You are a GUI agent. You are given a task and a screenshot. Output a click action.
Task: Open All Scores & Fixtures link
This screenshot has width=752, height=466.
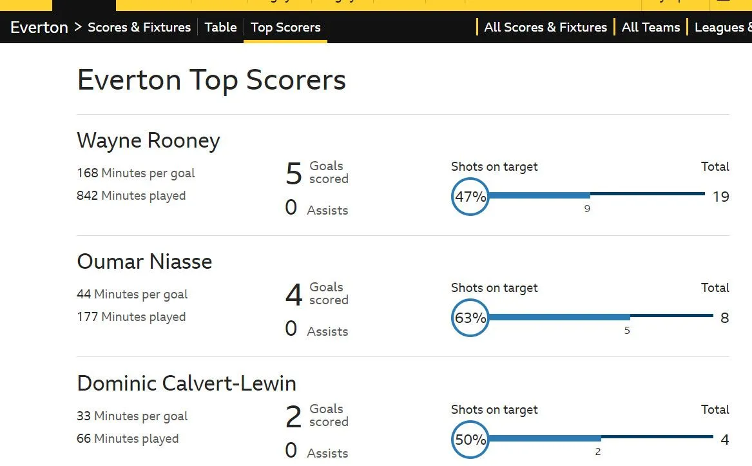tap(545, 27)
